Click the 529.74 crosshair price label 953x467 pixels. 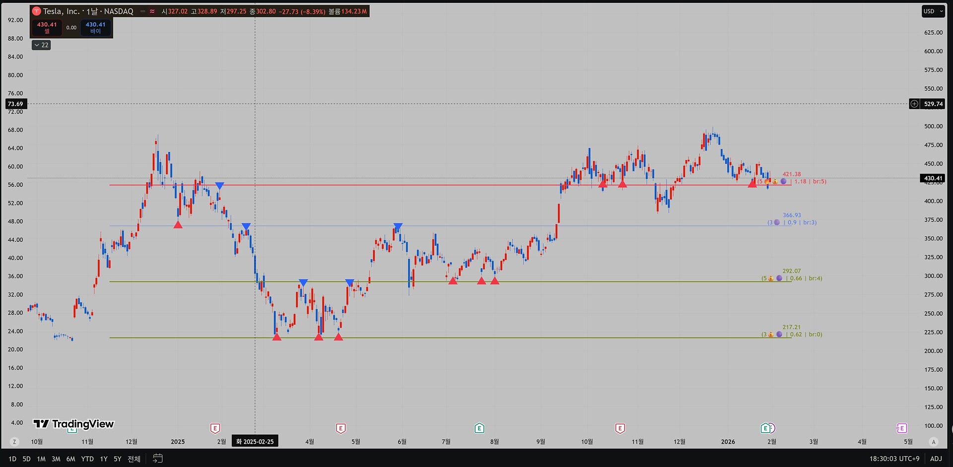933,104
